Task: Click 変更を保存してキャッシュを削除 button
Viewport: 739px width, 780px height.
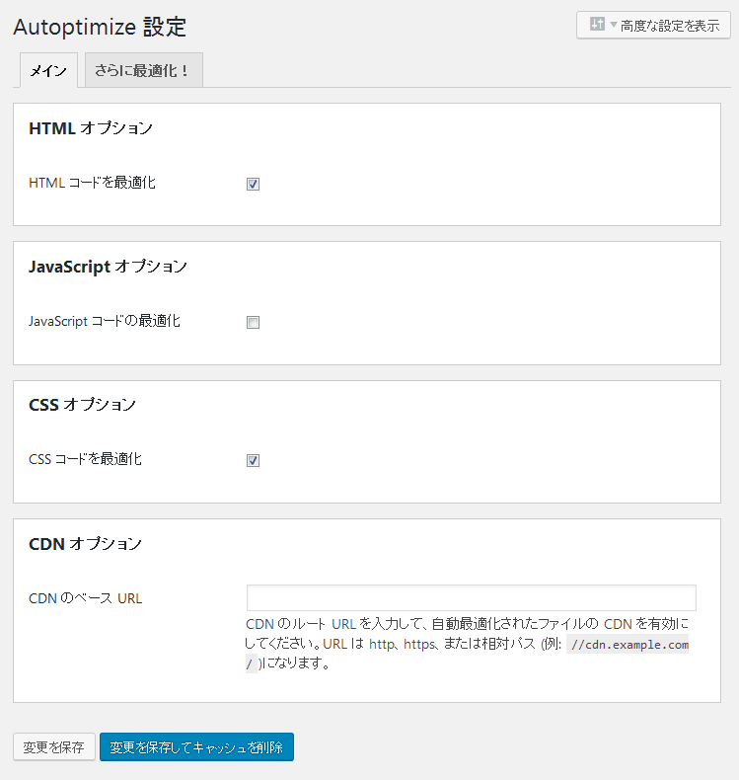Action: [196, 747]
